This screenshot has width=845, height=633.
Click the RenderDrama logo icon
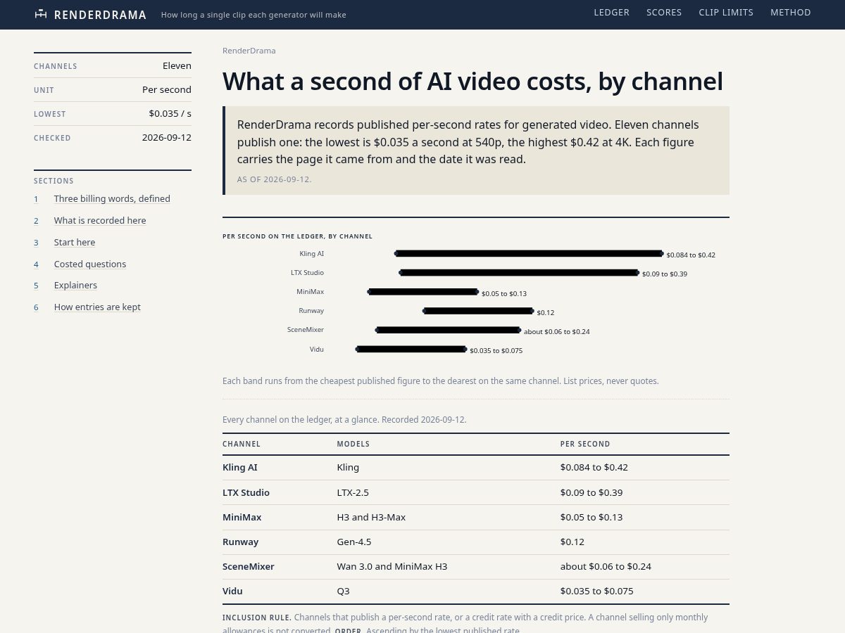pyautogui.click(x=41, y=14)
